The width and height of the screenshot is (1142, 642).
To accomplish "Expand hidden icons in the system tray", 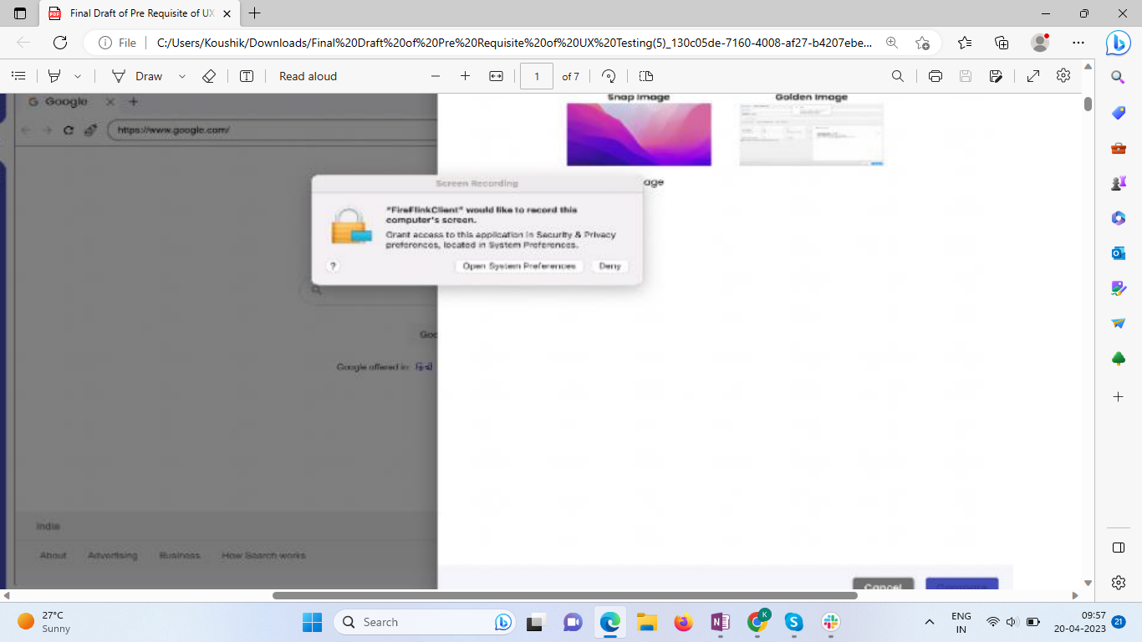I will [929, 622].
